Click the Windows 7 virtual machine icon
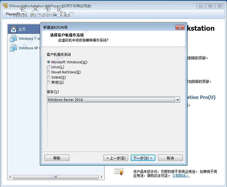 point(14,39)
